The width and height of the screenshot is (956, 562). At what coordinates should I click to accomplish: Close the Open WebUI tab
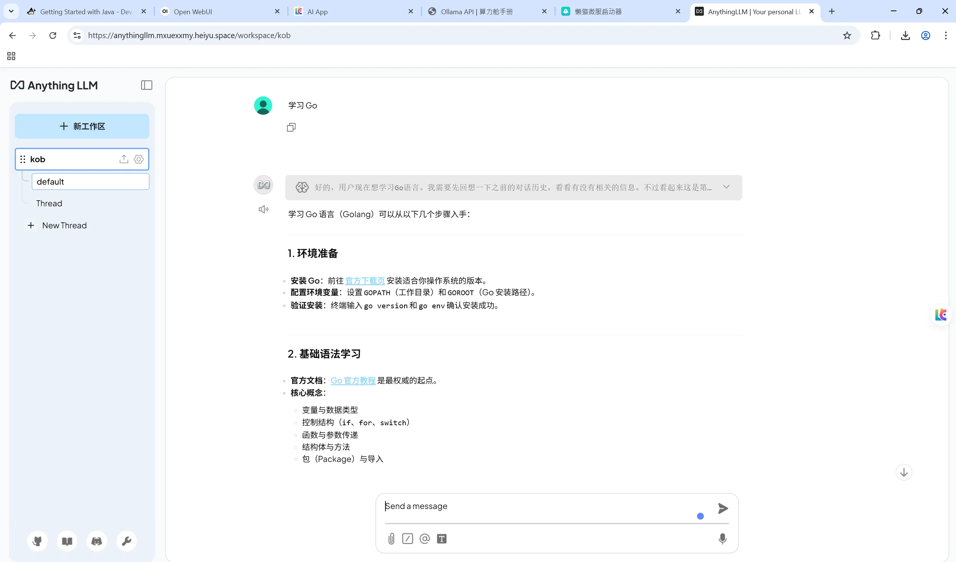(277, 11)
